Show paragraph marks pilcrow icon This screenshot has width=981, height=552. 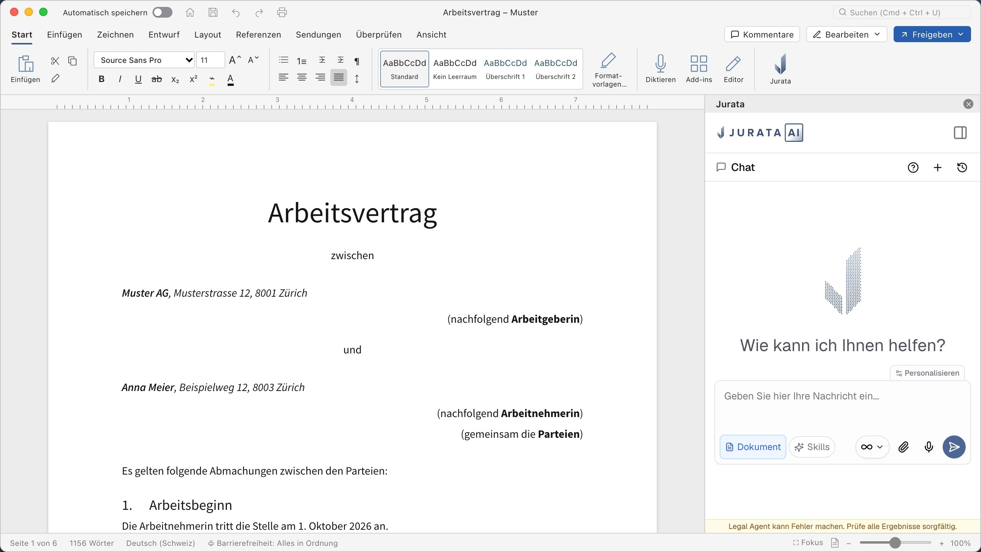(x=357, y=61)
